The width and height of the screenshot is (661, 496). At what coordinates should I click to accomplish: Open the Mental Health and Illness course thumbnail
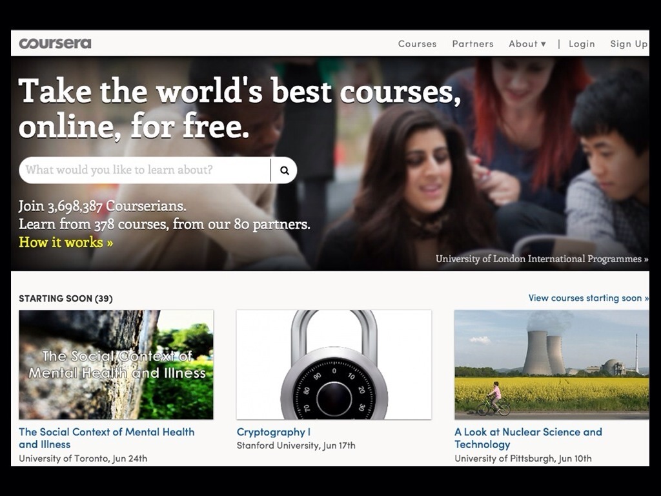pyautogui.click(x=116, y=365)
